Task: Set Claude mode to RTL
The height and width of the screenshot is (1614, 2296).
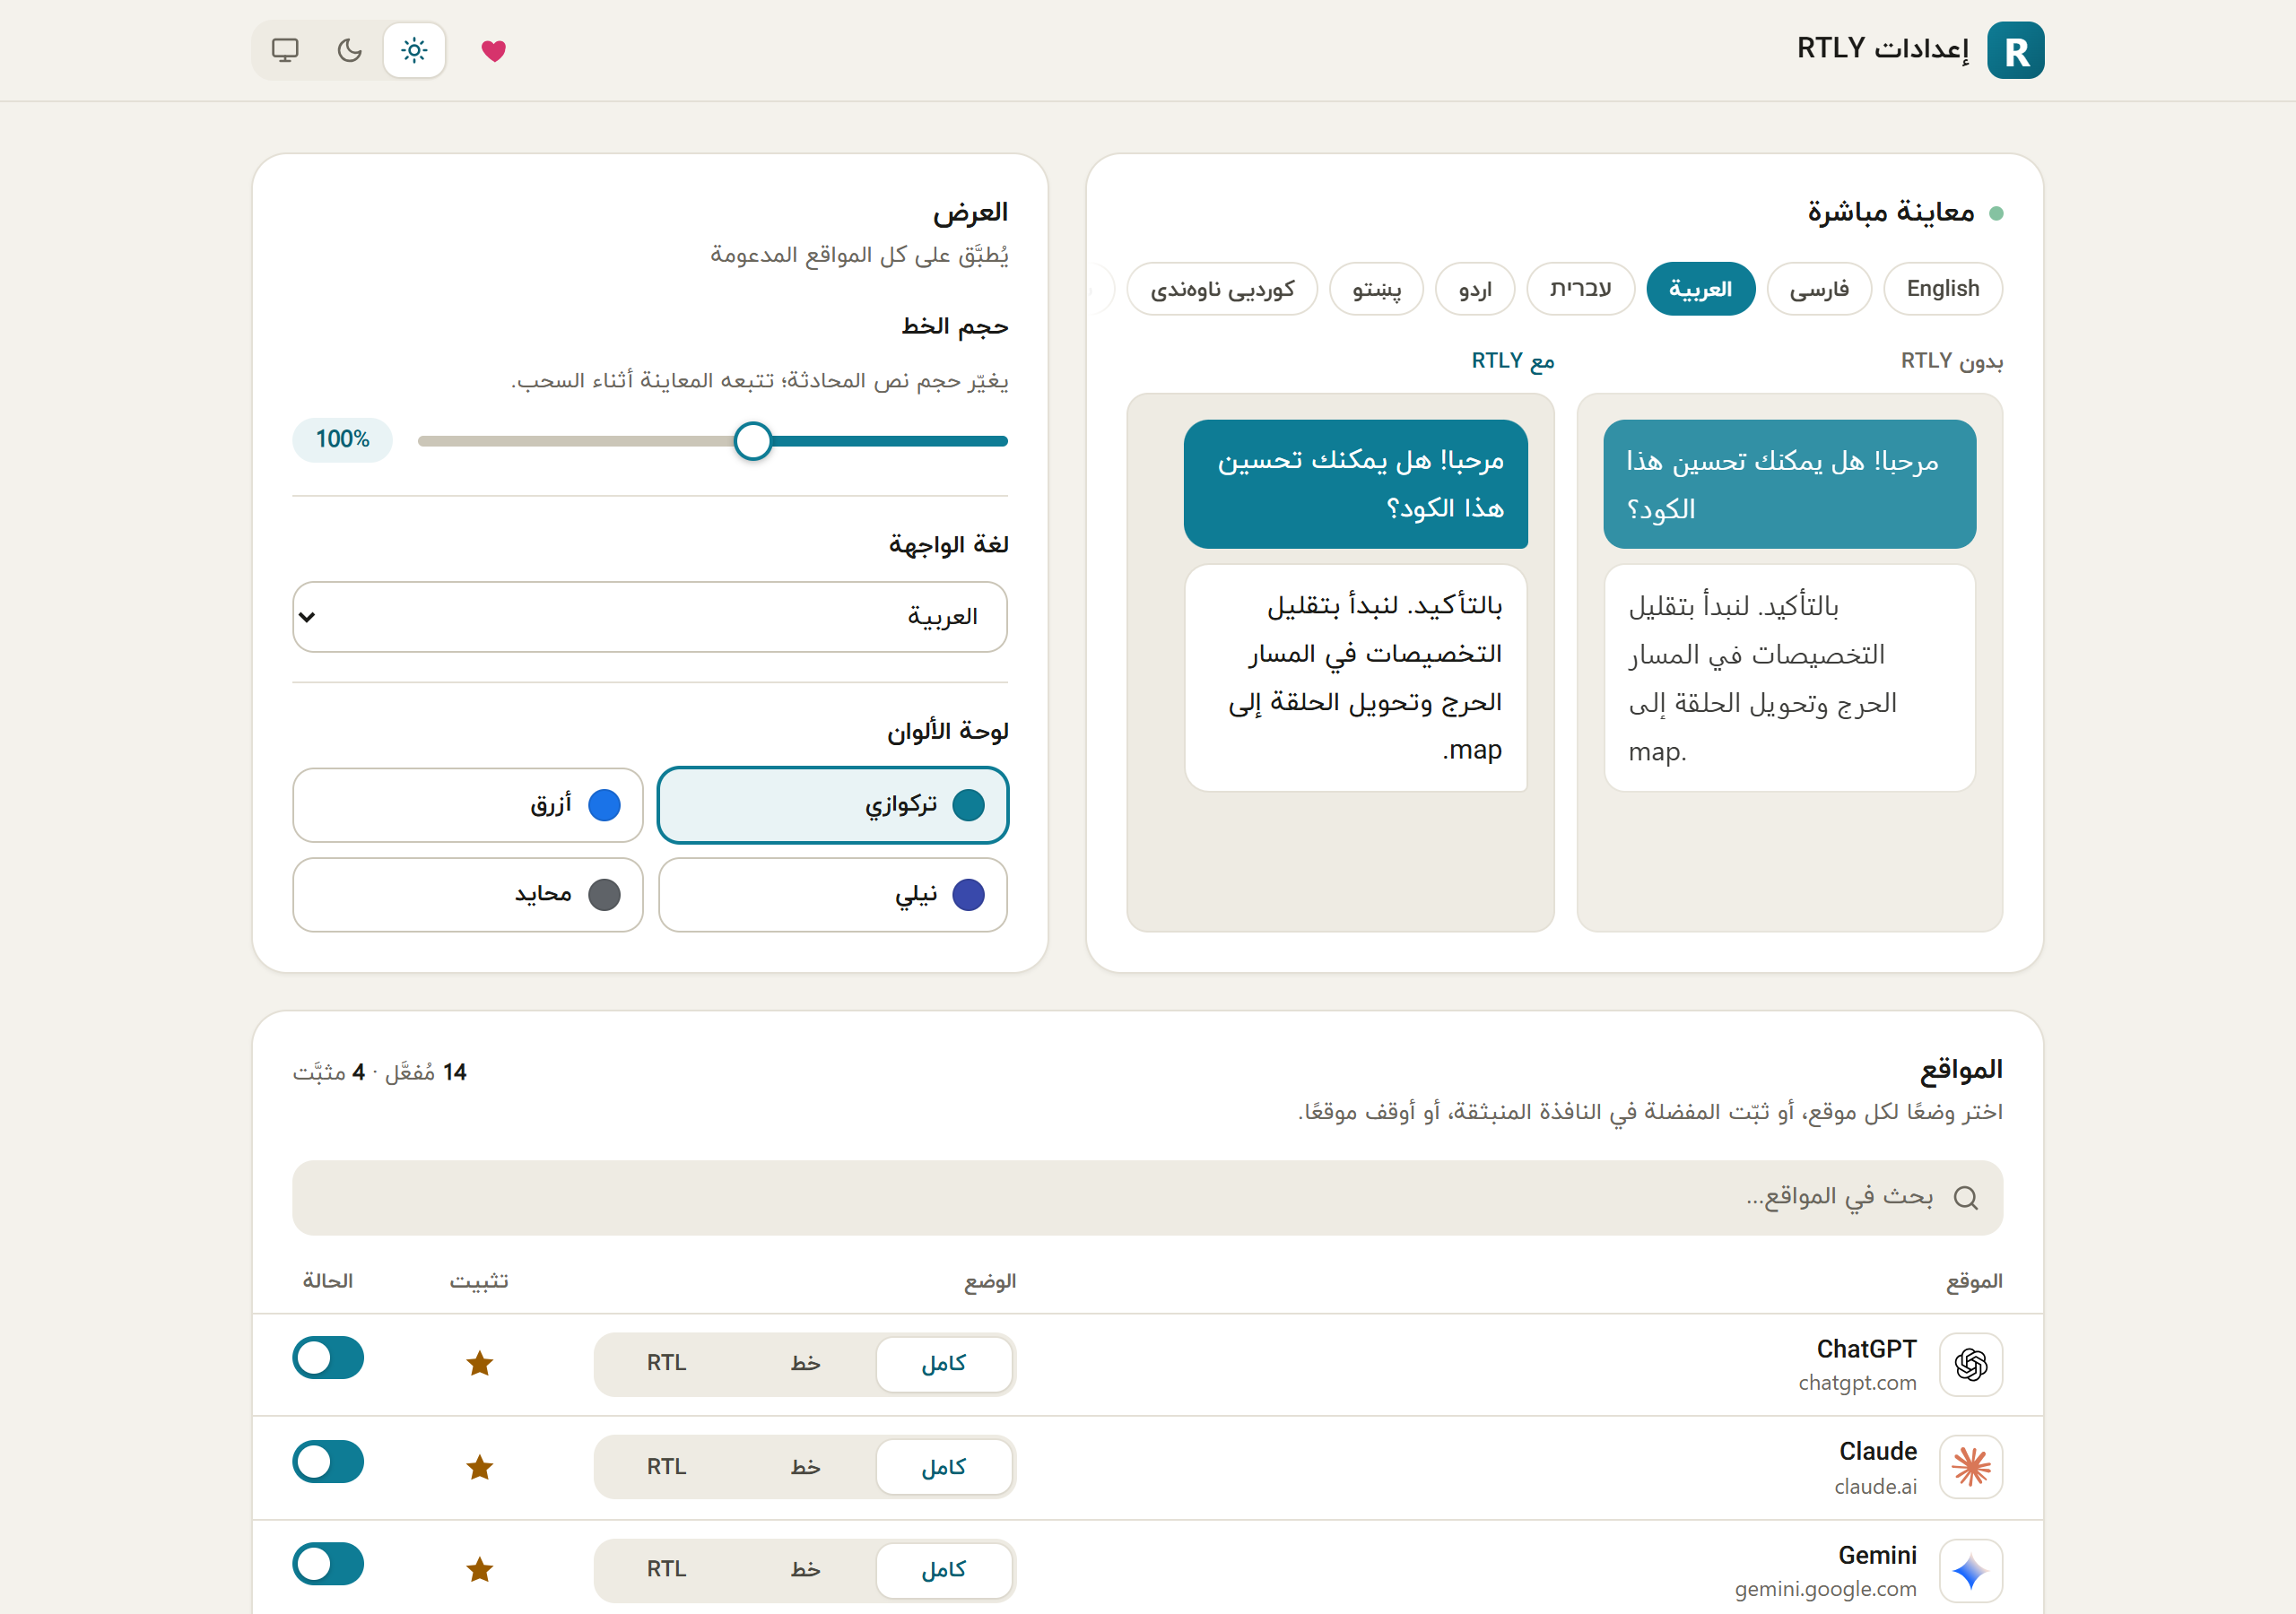Action: pyautogui.click(x=666, y=1467)
